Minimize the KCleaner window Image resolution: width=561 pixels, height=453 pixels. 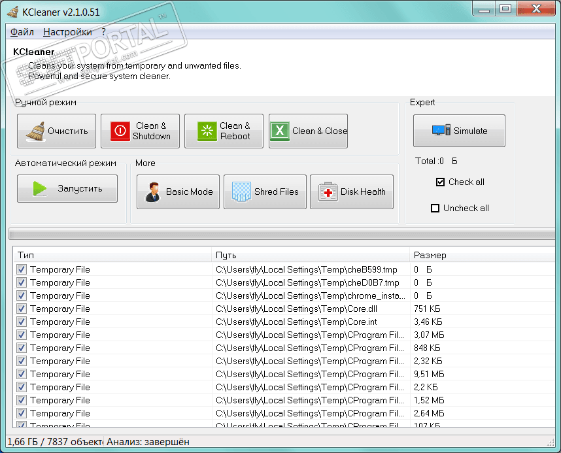[484, 9]
